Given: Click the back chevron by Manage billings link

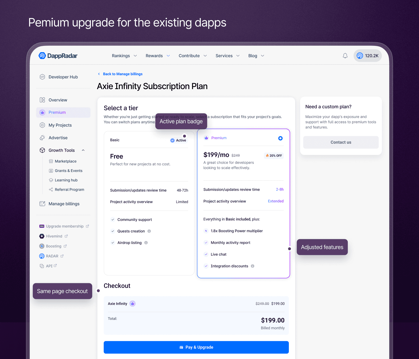Looking at the screenshot, I should [x=99, y=74].
